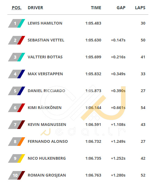Click the GAP column header

point(121,8)
